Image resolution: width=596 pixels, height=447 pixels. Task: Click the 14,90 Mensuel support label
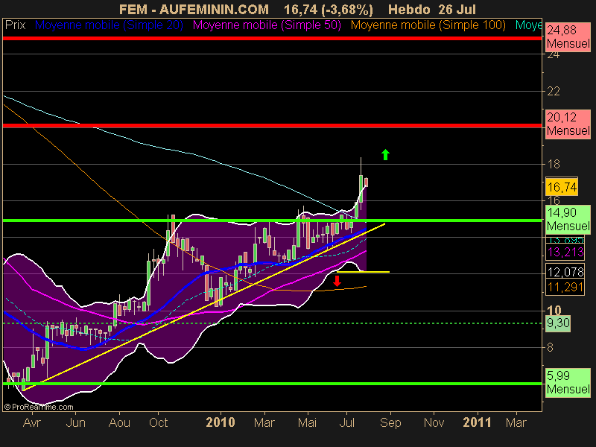pos(568,219)
